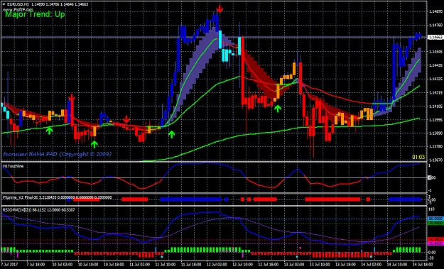Image resolution: width=444 pixels, height=269 pixels.
Task: Select the blue 80.0000 level tag
Action: tap(435, 219)
